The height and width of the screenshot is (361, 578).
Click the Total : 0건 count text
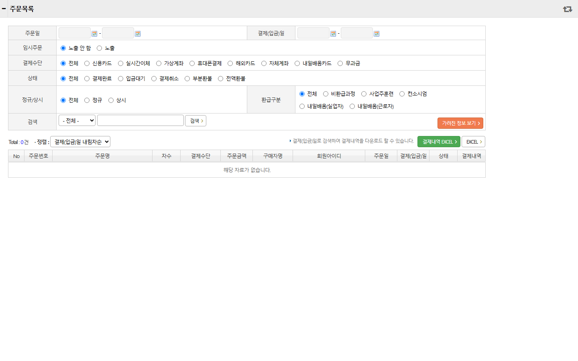(18, 142)
